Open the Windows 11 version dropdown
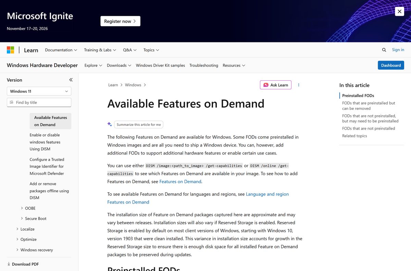The height and width of the screenshot is (271, 411). tap(39, 91)
